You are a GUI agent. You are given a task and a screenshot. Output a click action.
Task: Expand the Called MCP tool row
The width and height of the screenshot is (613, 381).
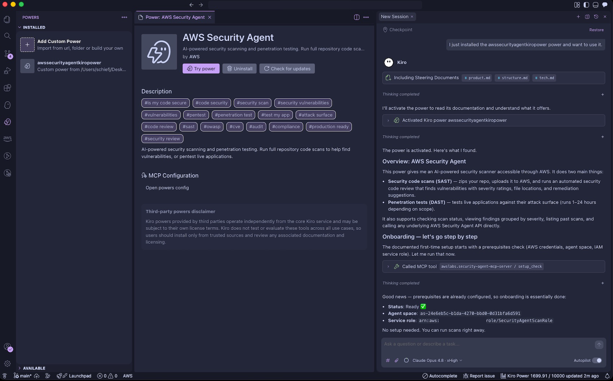(x=493, y=266)
